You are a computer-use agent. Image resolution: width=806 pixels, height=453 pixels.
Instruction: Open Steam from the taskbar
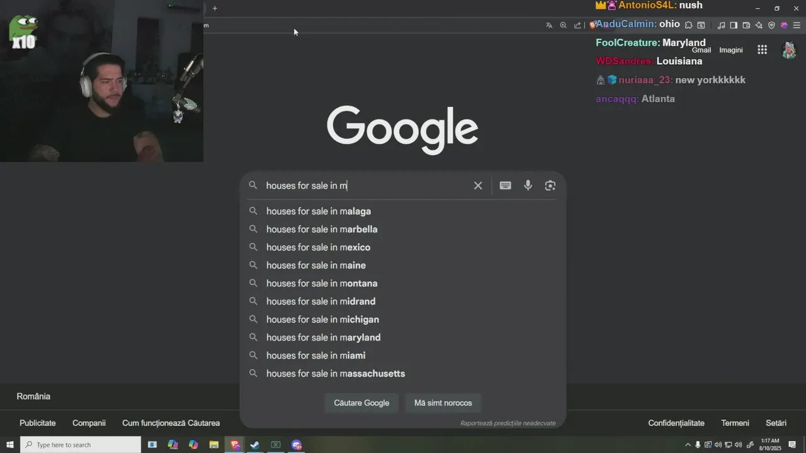(255, 445)
